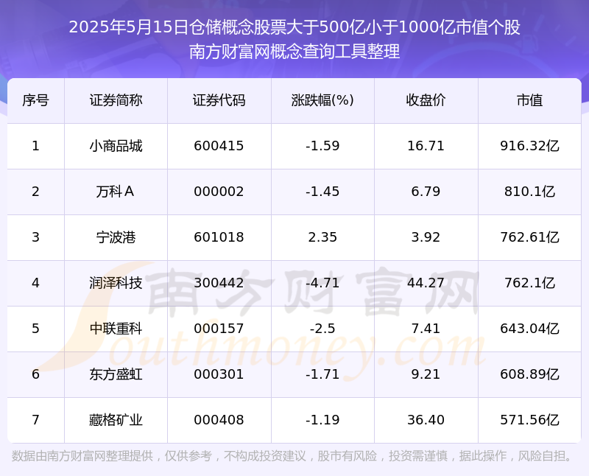Click the 涨跌幅(%) column header
Viewport: 589px width, 476px height.
(x=322, y=100)
